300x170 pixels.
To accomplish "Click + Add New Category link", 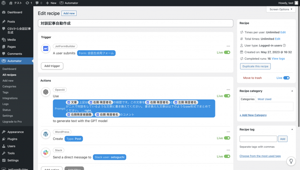I will 253,115.
